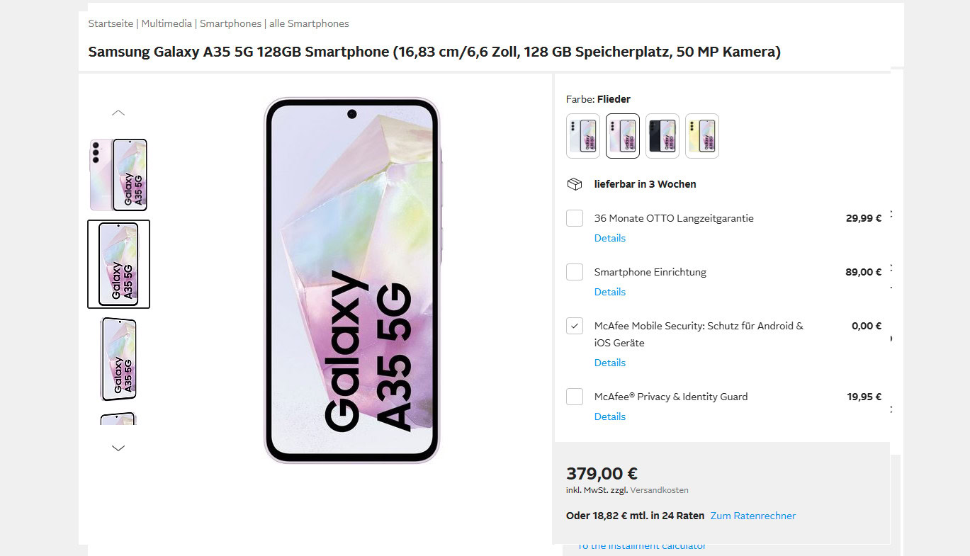The image size is (970, 556).
Task: Enable 36 Monate OTTO Langzeitgarantie checkbox
Action: tap(575, 218)
